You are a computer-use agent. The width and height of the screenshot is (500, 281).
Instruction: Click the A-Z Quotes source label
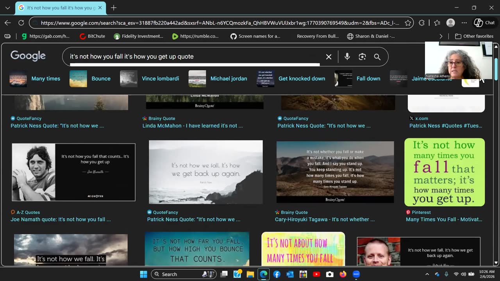[28, 212]
